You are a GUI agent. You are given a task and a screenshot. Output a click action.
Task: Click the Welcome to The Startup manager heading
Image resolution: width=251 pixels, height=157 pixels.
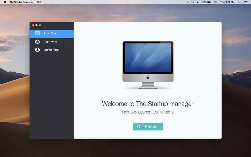coord(147,104)
